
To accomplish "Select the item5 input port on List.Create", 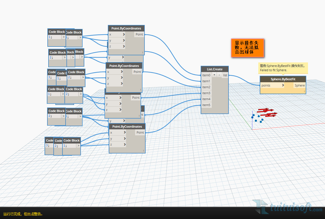I will pyautogui.click(x=206, y=105).
